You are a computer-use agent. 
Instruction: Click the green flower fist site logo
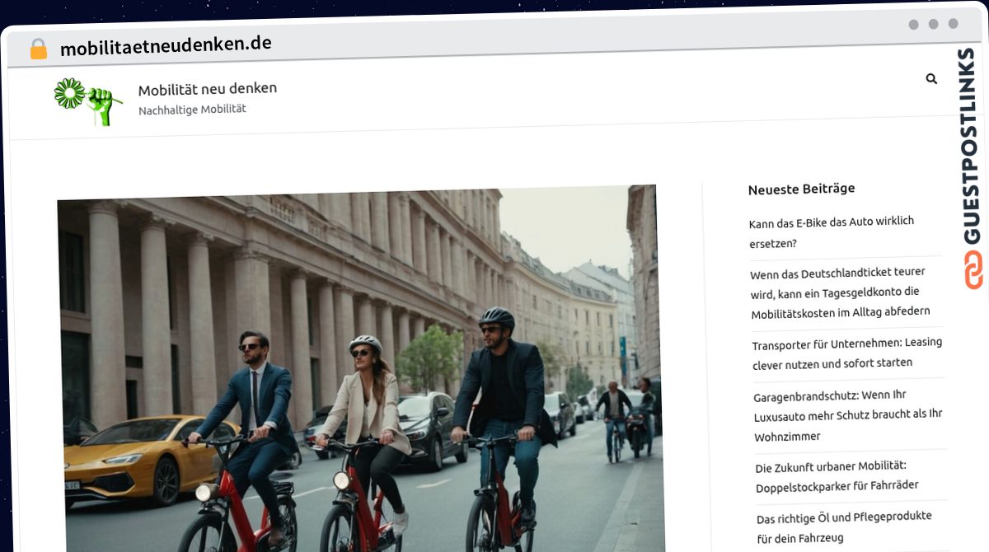click(88, 101)
